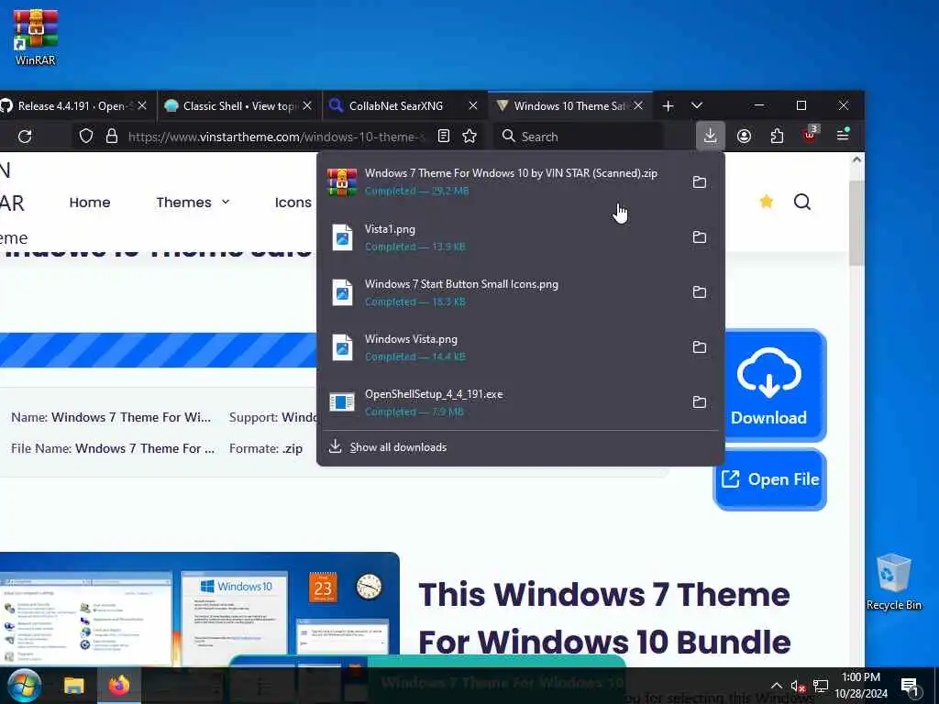
Task: Show OpenShellSetup_4_4_191.exe in its folder
Action: pos(699,402)
